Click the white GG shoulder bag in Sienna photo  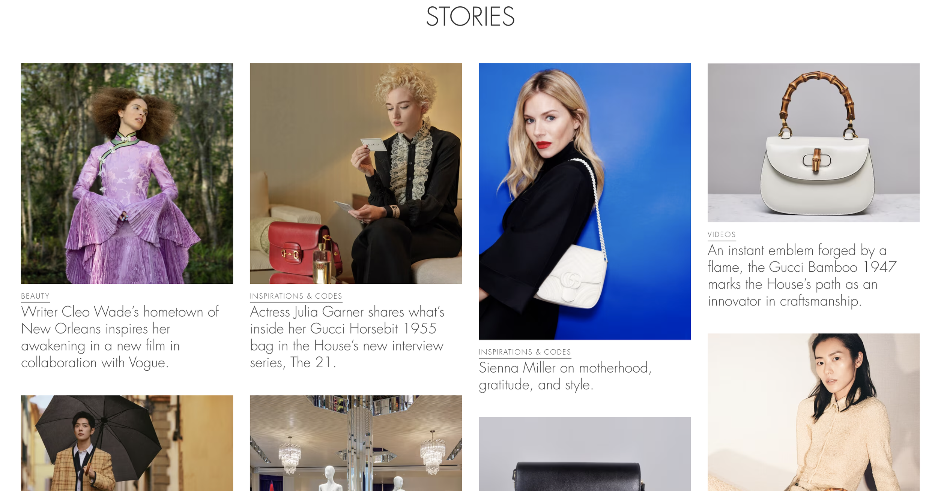[570, 277]
